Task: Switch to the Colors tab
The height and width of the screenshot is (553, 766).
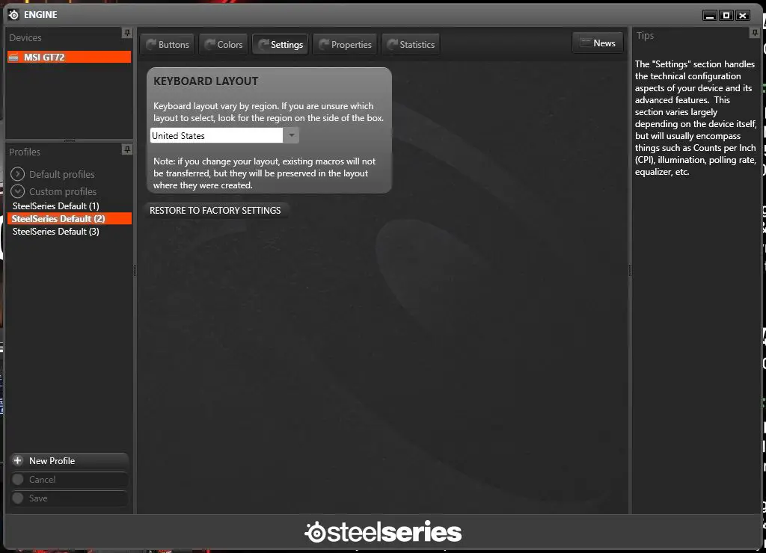Action: [223, 44]
